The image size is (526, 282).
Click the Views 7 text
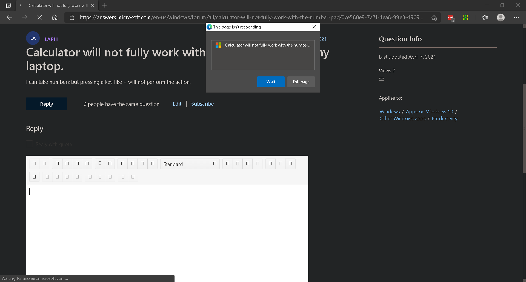(387, 71)
